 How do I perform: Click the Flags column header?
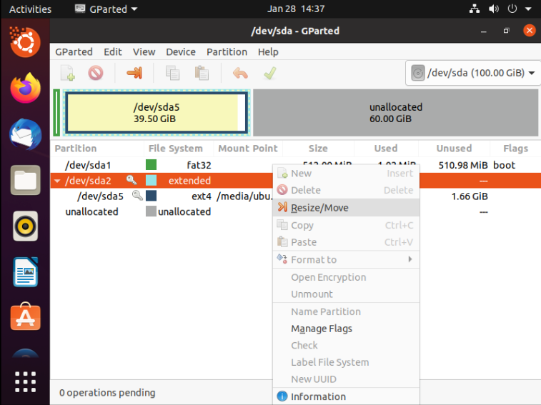(x=515, y=149)
